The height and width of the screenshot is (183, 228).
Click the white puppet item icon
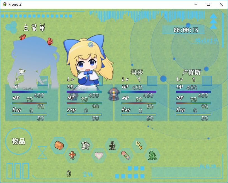85,145
